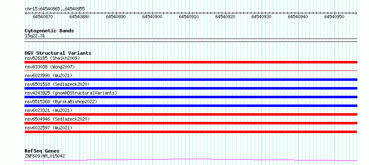The image size is (369, 165).
Task: Click the thin red line for nsv833038
Action: click(191, 70)
